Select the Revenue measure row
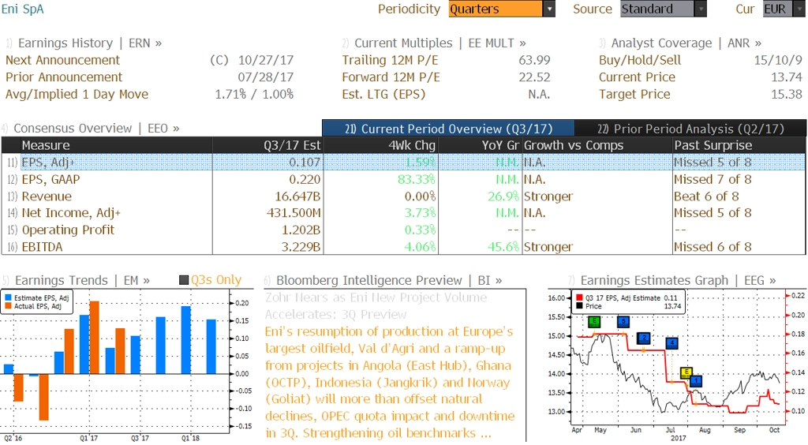The width and height of the screenshot is (808, 445). click(403, 196)
